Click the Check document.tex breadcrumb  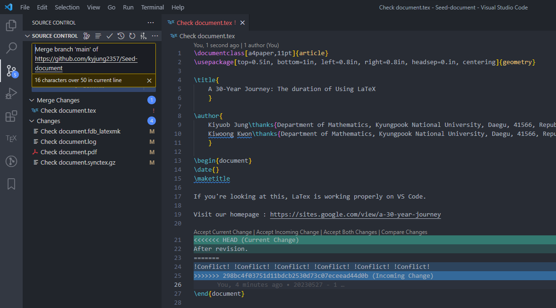[x=207, y=36]
